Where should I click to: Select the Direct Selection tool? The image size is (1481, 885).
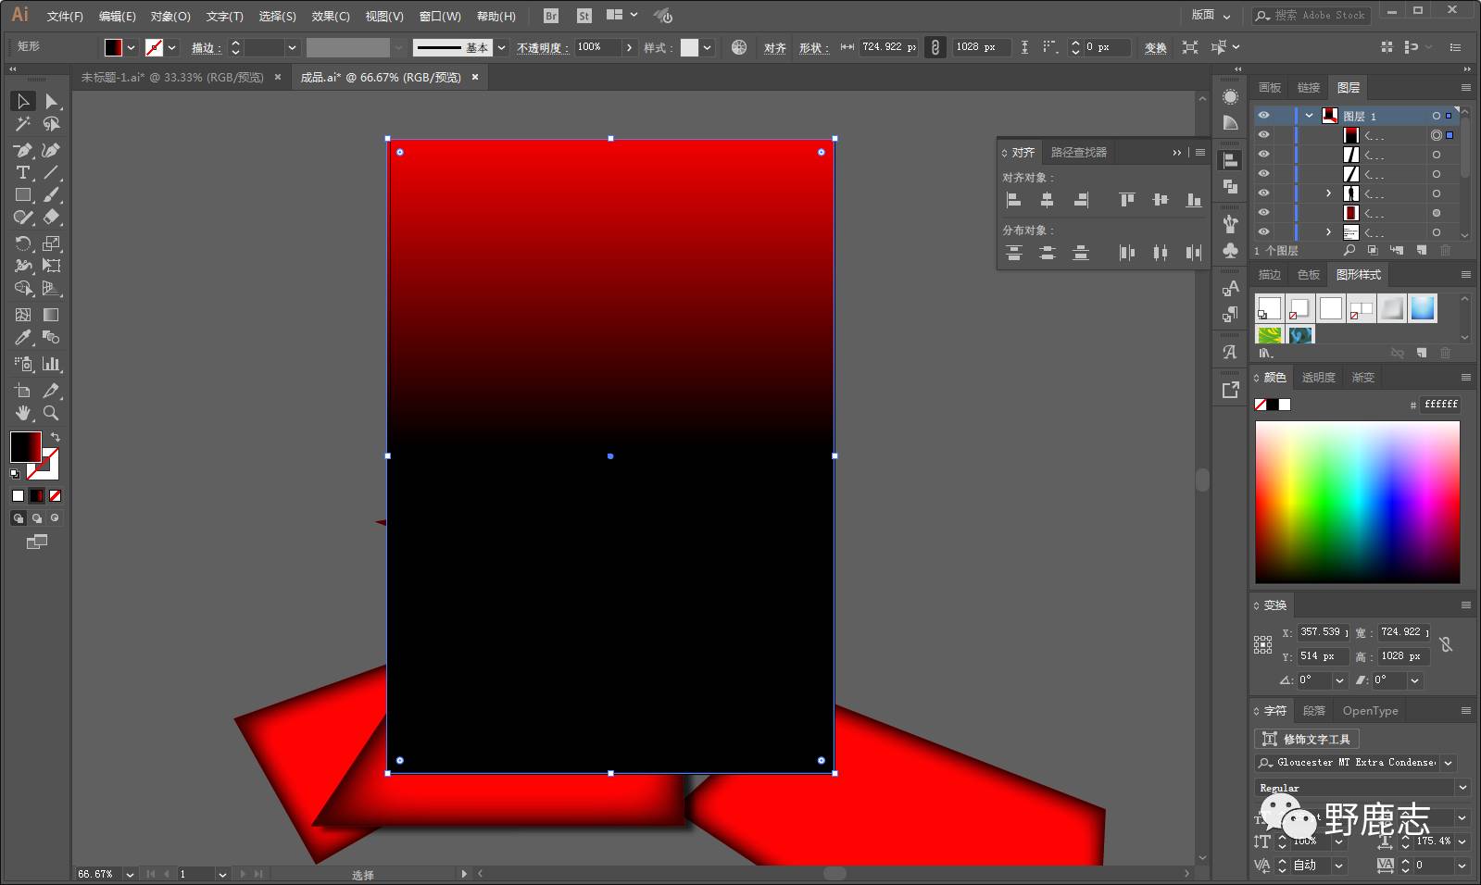pos(52,101)
